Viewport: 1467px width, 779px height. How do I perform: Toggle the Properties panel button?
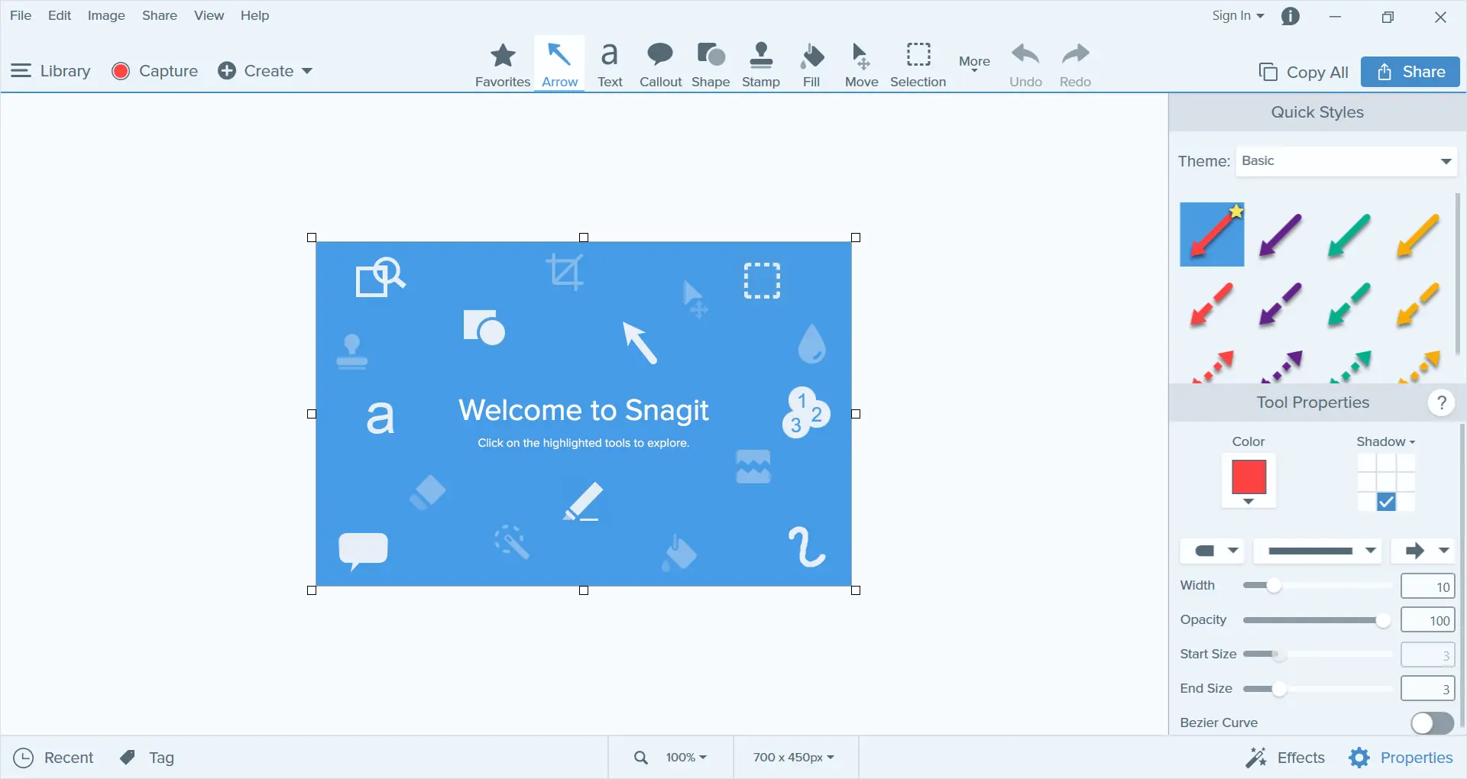tap(1401, 758)
